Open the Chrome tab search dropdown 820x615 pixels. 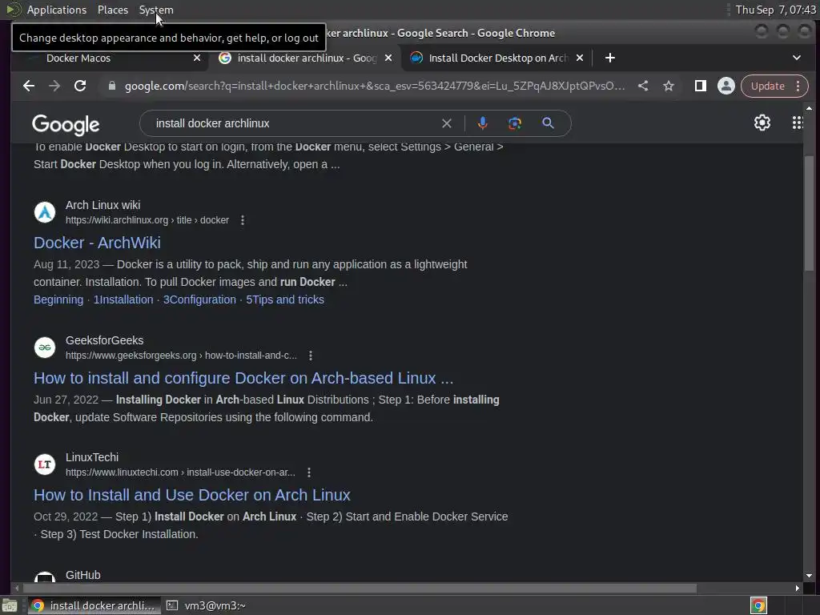coord(797,58)
